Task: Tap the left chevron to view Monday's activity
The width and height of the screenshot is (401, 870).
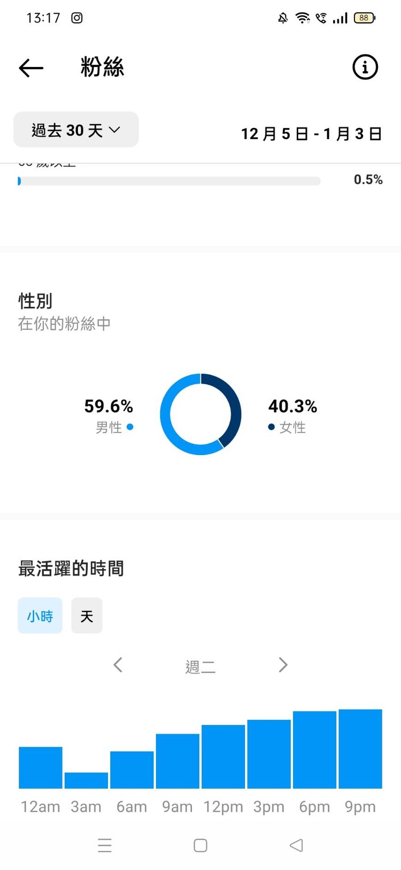Action: (118, 664)
